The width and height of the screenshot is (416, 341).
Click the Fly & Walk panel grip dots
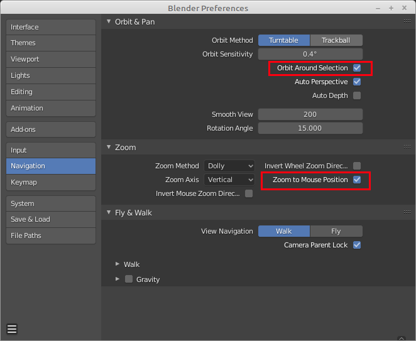pos(407,212)
